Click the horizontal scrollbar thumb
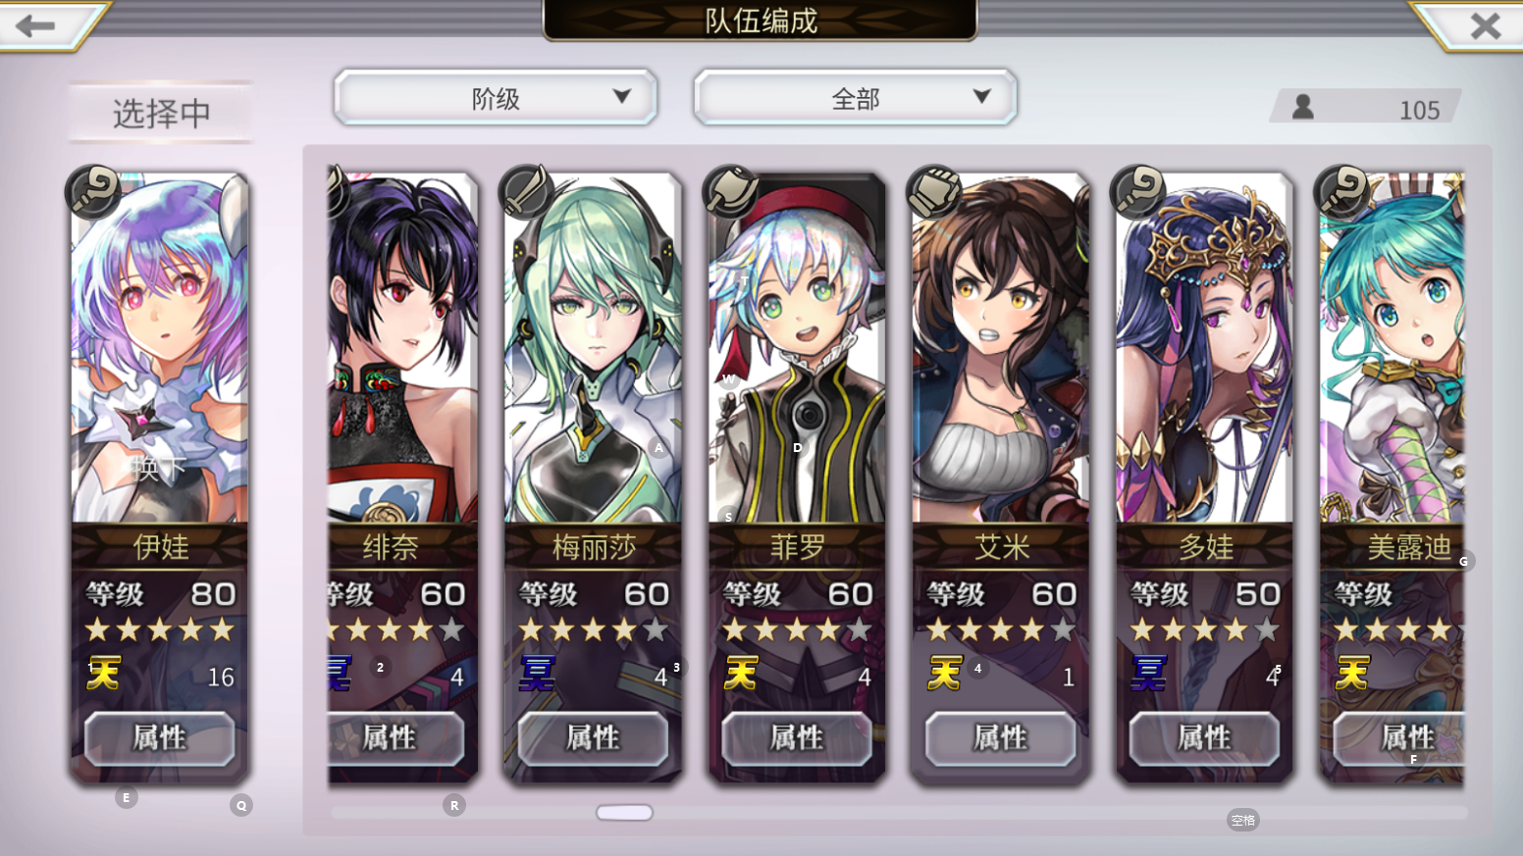The image size is (1523, 856). click(x=624, y=812)
